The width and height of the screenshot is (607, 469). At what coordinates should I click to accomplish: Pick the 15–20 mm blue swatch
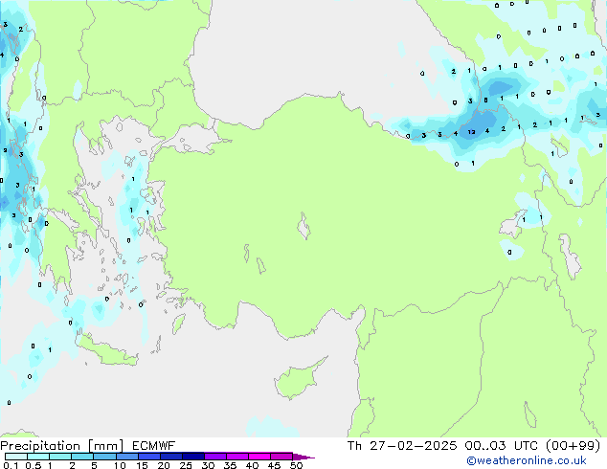point(149,457)
